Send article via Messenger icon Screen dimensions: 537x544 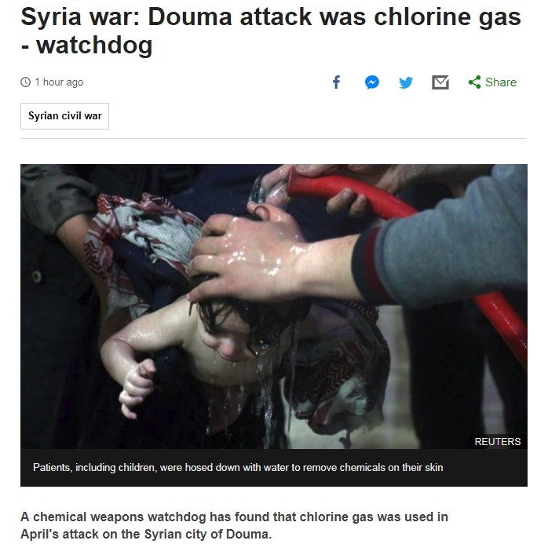click(x=372, y=82)
